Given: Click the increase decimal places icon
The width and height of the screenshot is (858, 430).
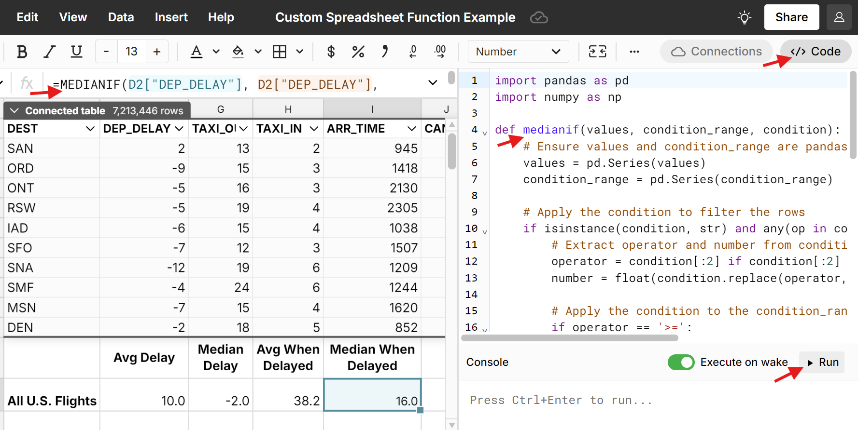Looking at the screenshot, I should 440,52.
